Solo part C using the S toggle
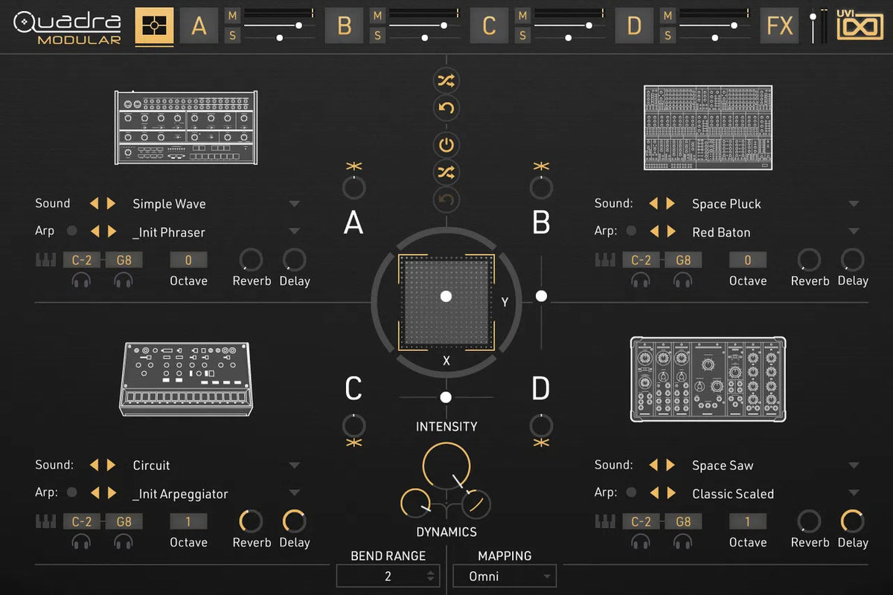The height and width of the screenshot is (595, 893). point(522,34)
